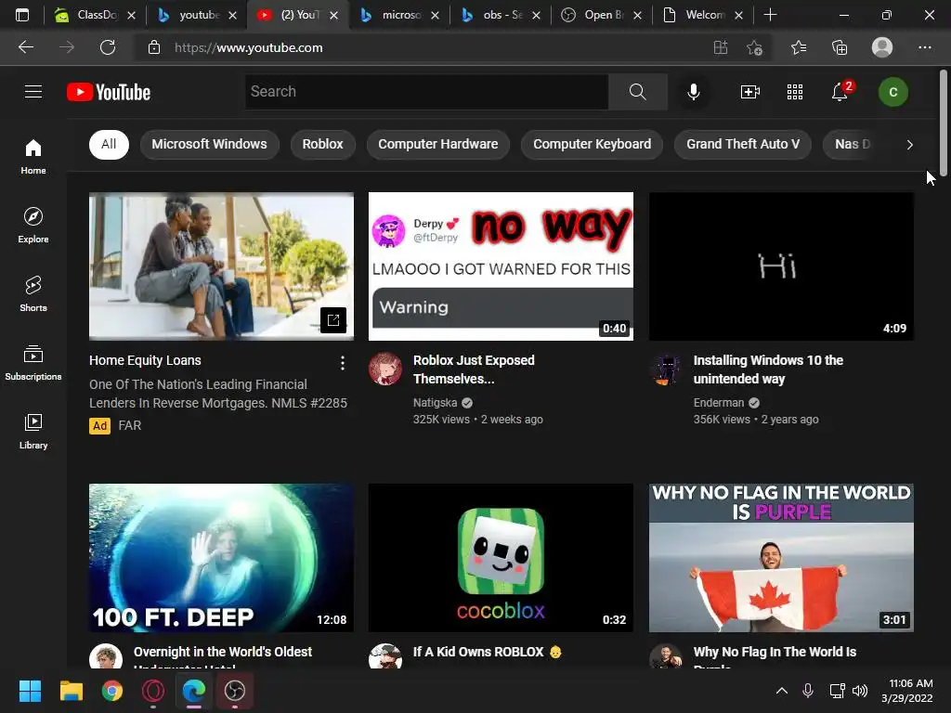Select the Microsoft Windows filter chip
Screen dimensions: 951x713
coord(209,144)
